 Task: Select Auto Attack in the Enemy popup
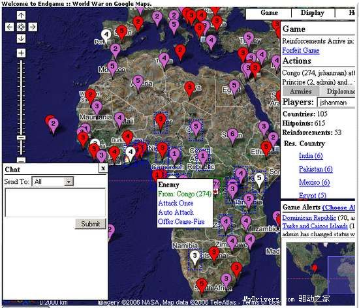[176, 212]
